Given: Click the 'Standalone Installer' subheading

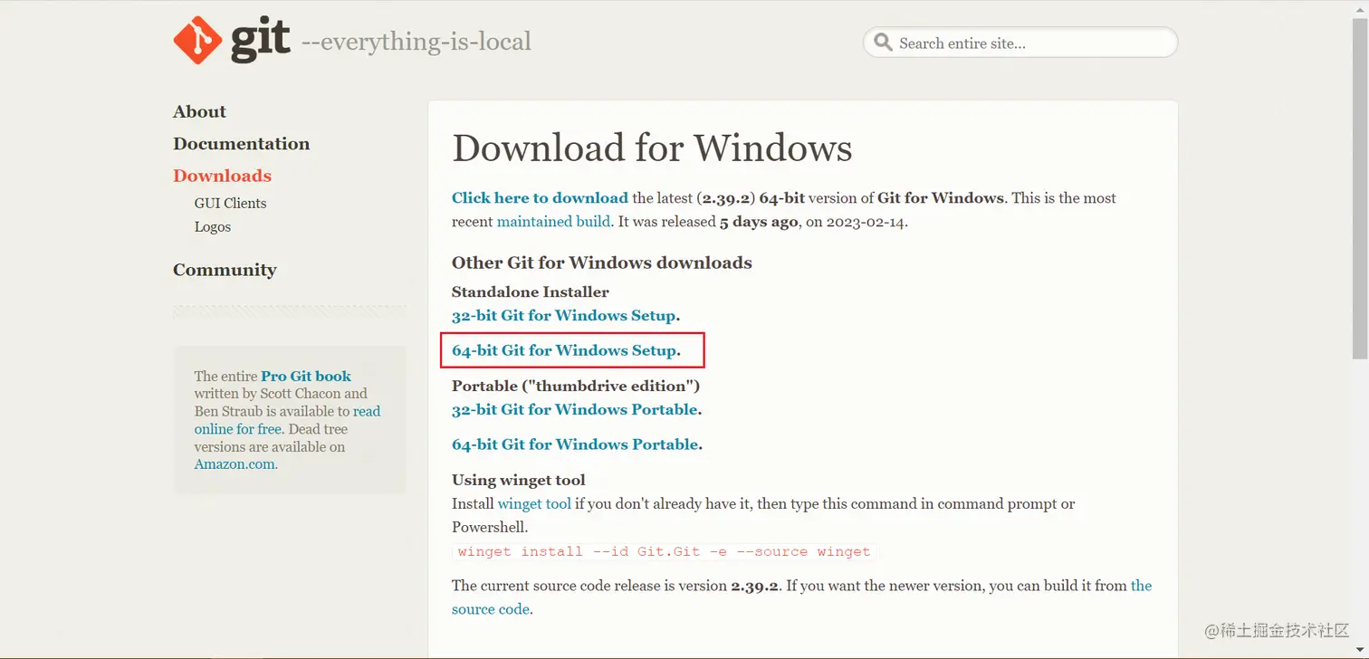Looking at the screenshot, I should [x=531, y=291].
